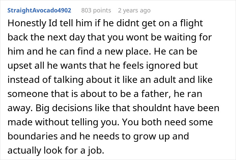Click the phrase 'actually look for a job'
Screen dimensions: 236x160
(56, 150)
